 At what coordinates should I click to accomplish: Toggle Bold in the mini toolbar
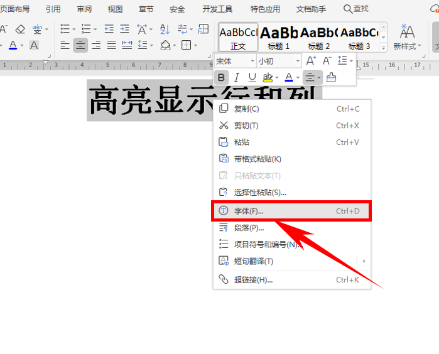[221, 77]
